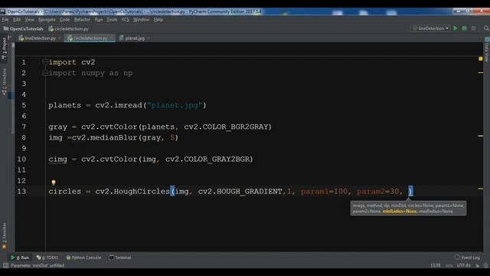The width and height of the screenshot is (490, 276).
Task: Open the Run tool window at bottom
Action: click(x=20, y=258)
